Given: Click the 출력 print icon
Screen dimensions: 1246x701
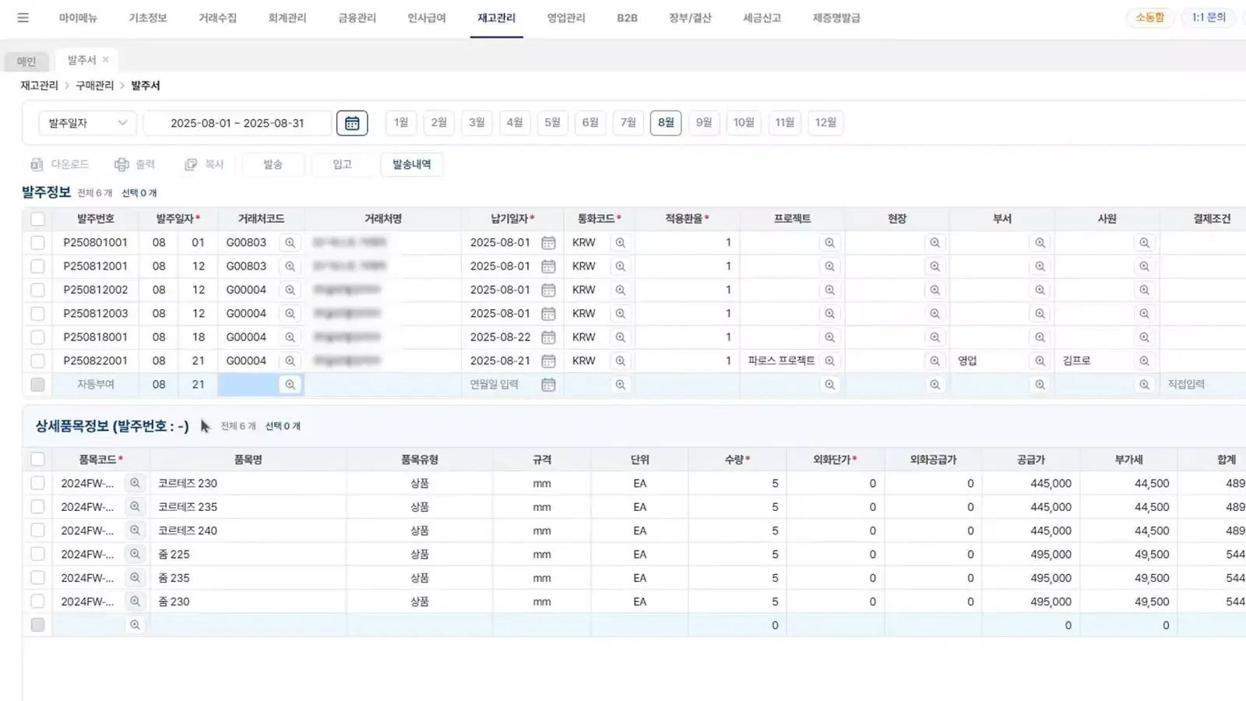Looking at the screenshot, I should pyautogui.click(x=121, y=164).
